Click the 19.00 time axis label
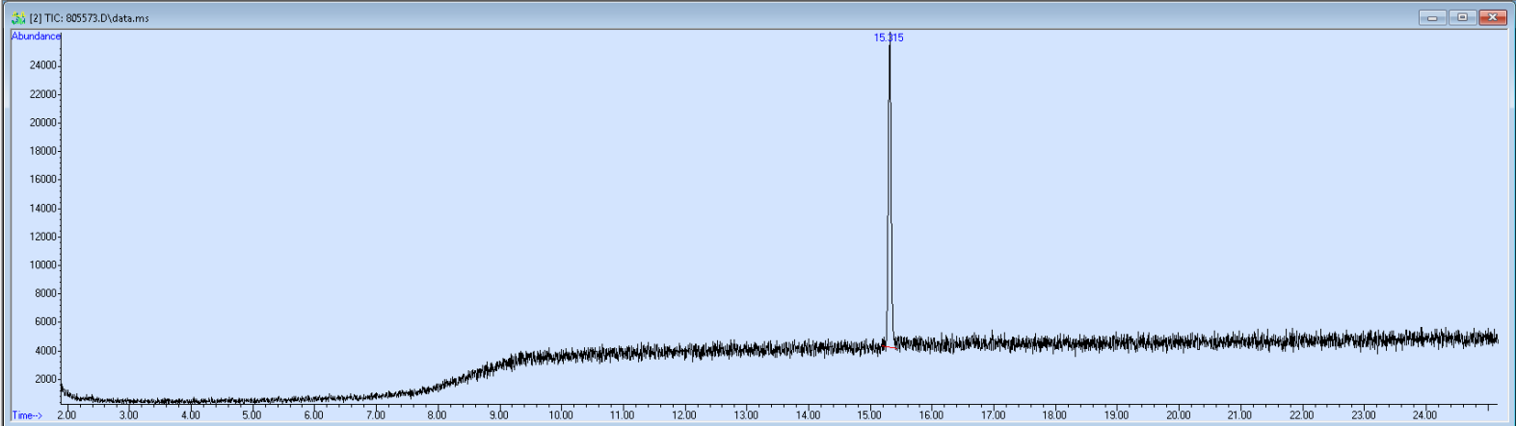 click(x=1116, y=415)
